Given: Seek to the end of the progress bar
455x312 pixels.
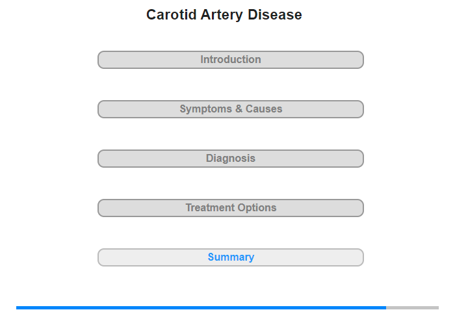Looking at the screenshot, I should [436, 307].
